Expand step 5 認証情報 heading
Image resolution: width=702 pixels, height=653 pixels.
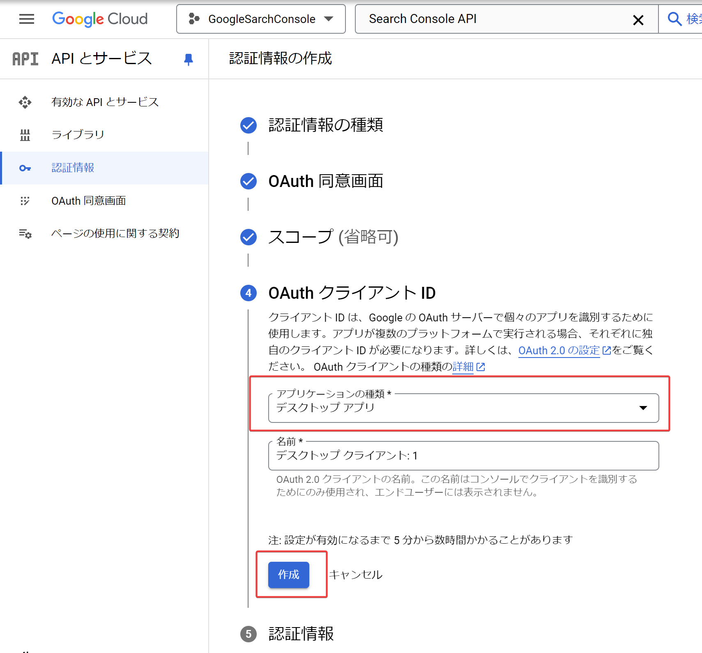point(301,634)
